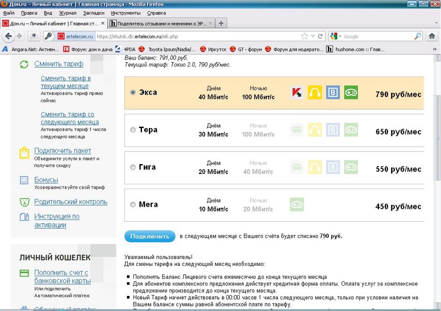
Task: Click the green bank card icon
Action: click(24, 273)
